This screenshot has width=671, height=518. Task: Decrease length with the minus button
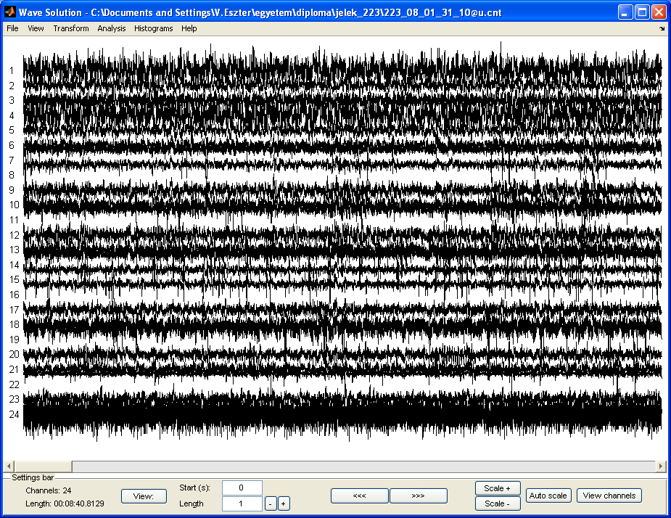pyautogui.click(x=271, y=504)
